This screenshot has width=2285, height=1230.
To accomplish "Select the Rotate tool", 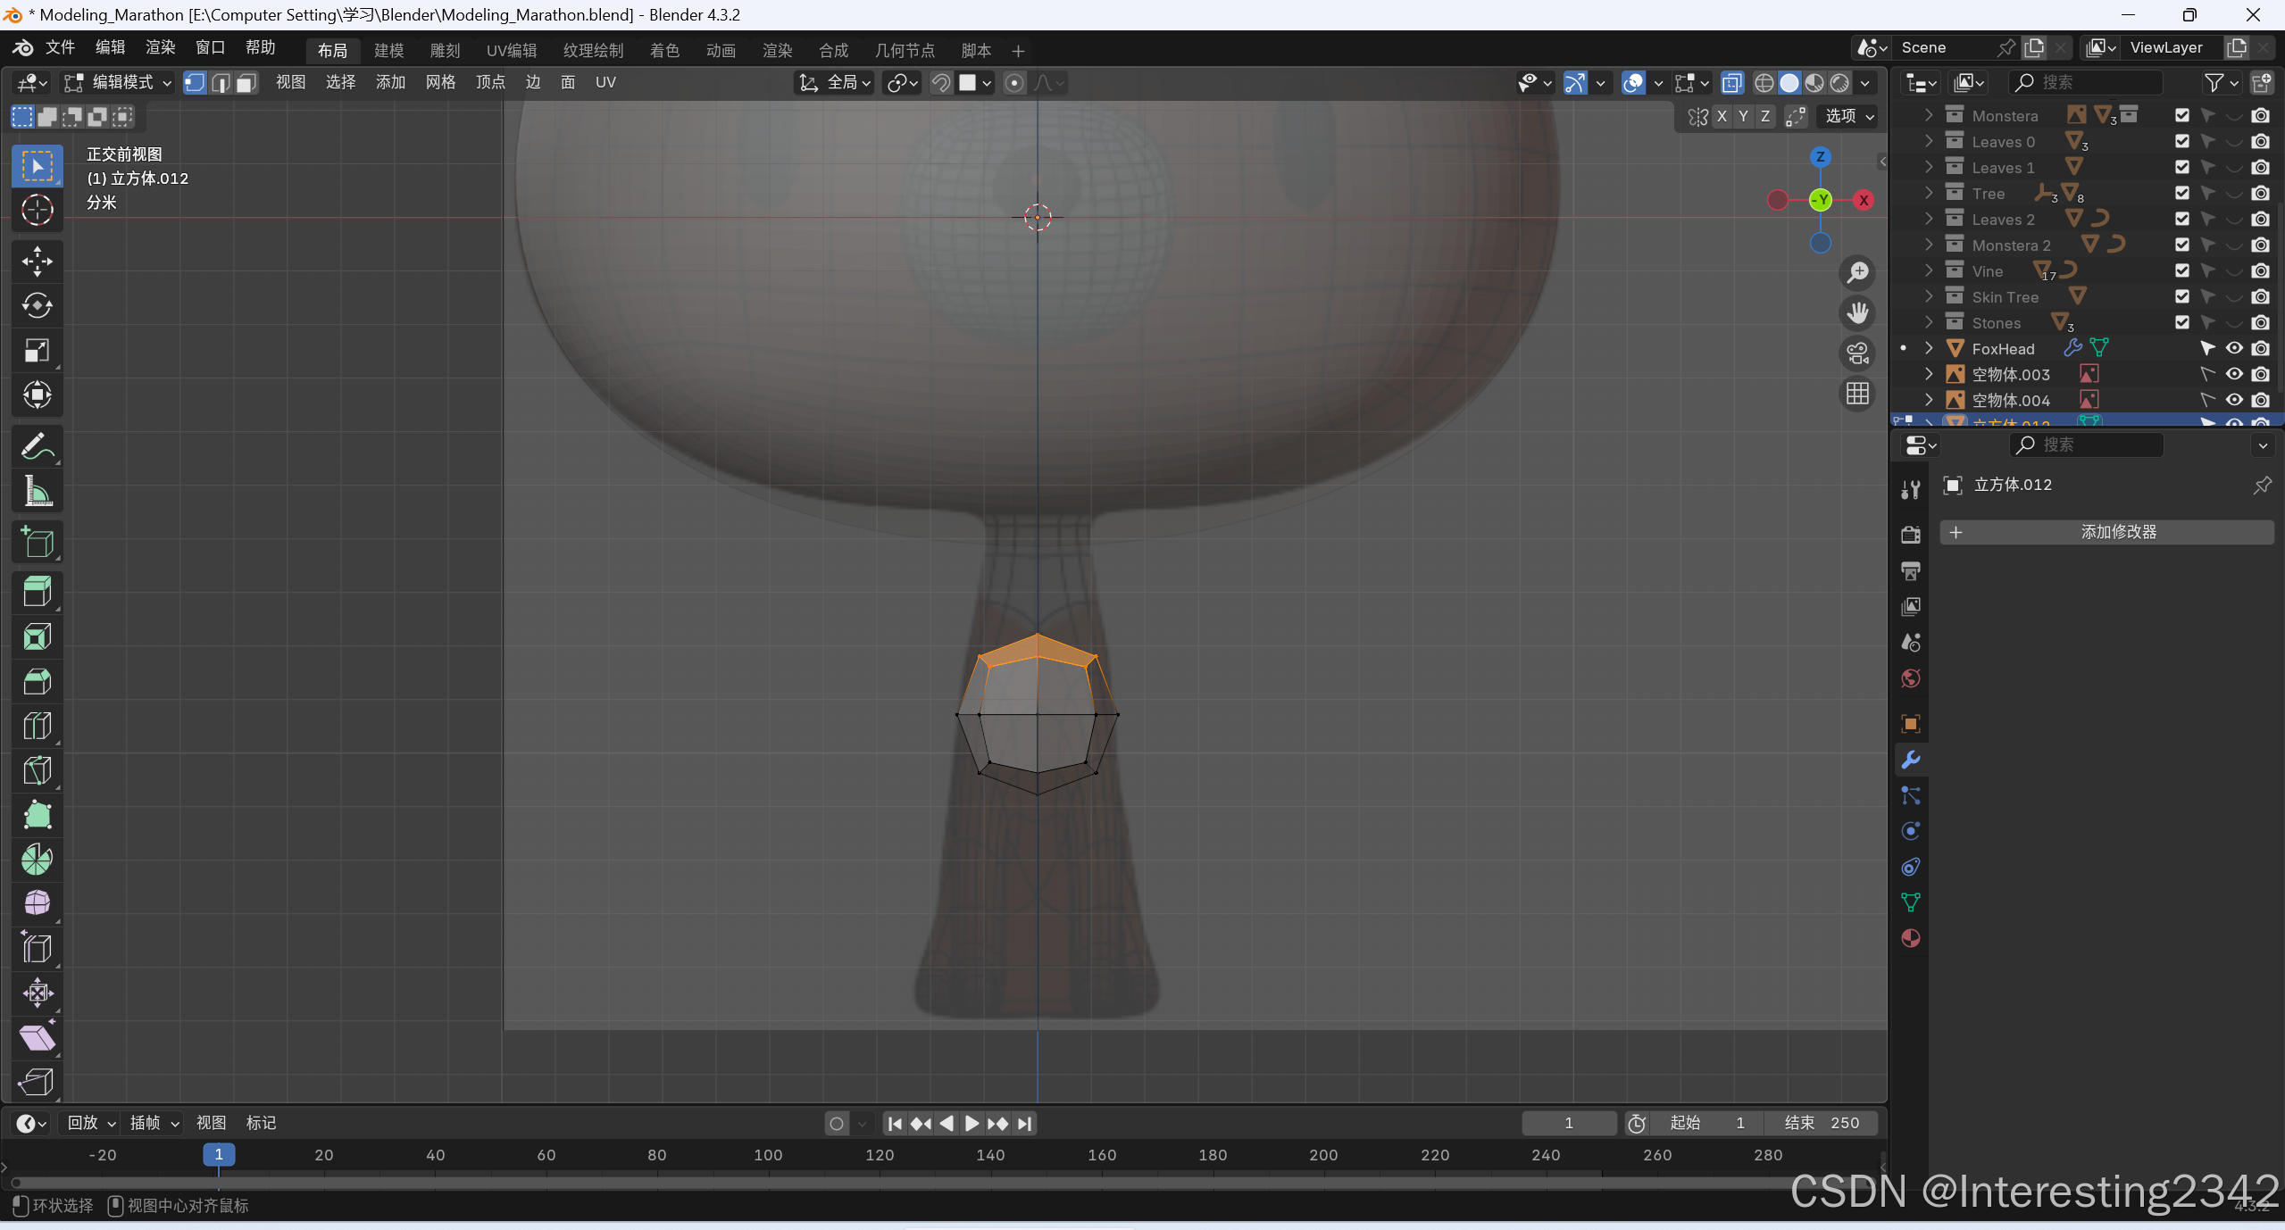I will 37,306.
